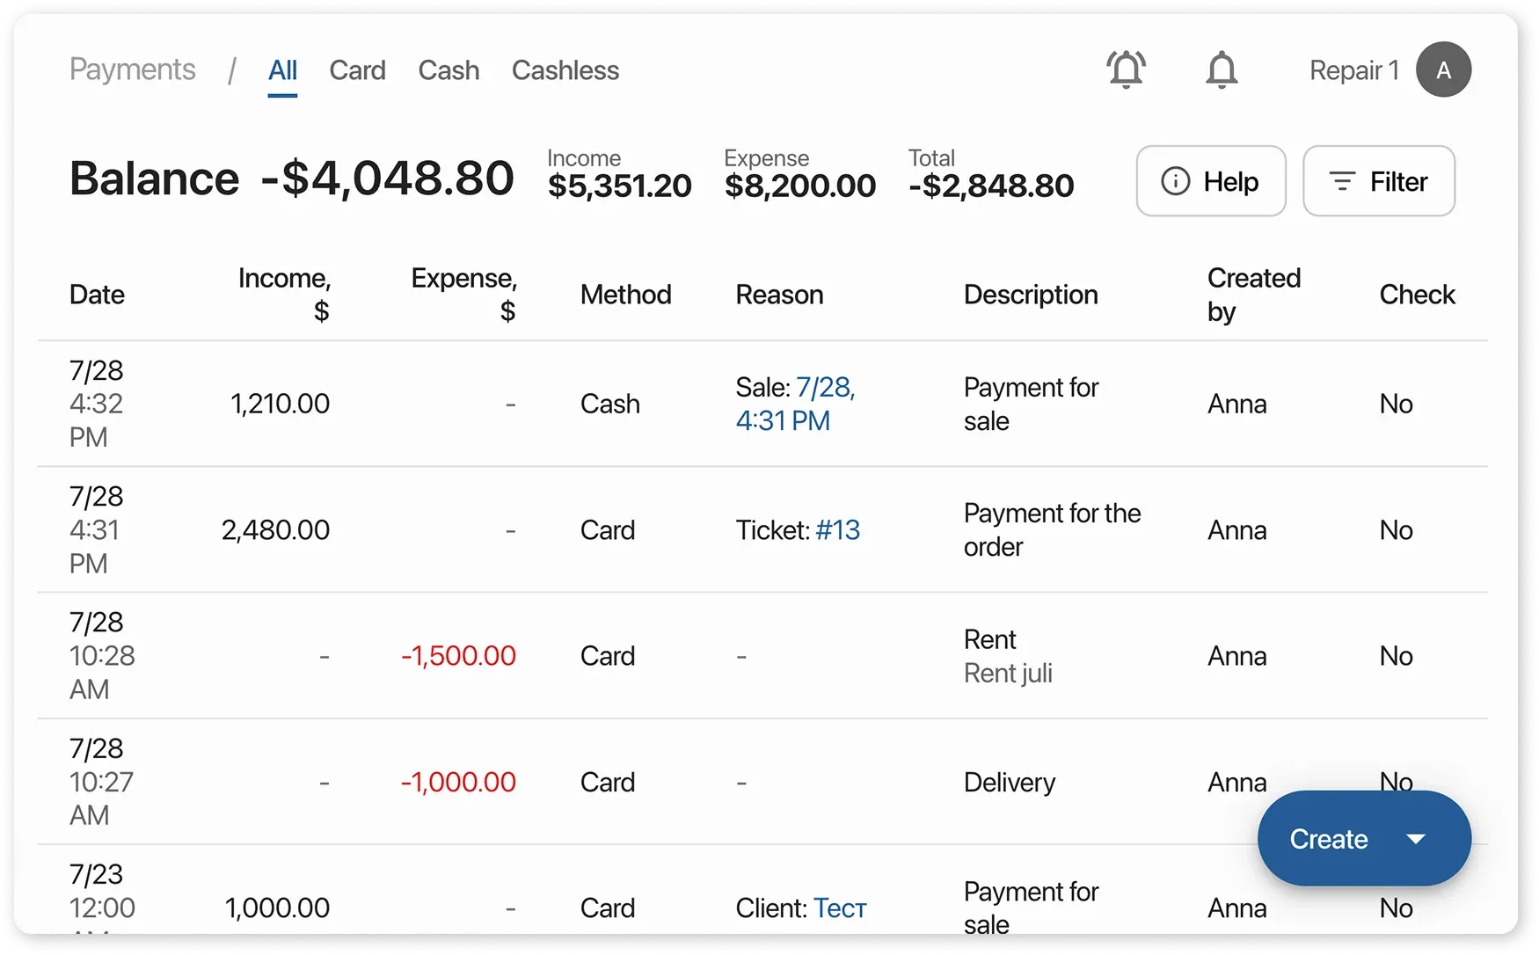The width and height of the screenshot is (1539, 955).
Task: Open the sale dated 7/28, 4:31 PM
Action: point(794,404)
